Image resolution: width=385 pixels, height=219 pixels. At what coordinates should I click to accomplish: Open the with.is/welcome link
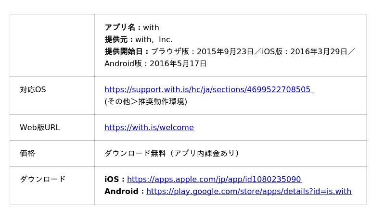point(149,127)
